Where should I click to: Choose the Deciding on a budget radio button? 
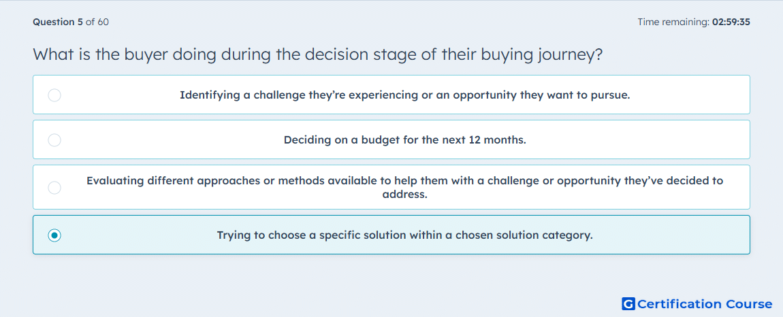coord(54,139)
